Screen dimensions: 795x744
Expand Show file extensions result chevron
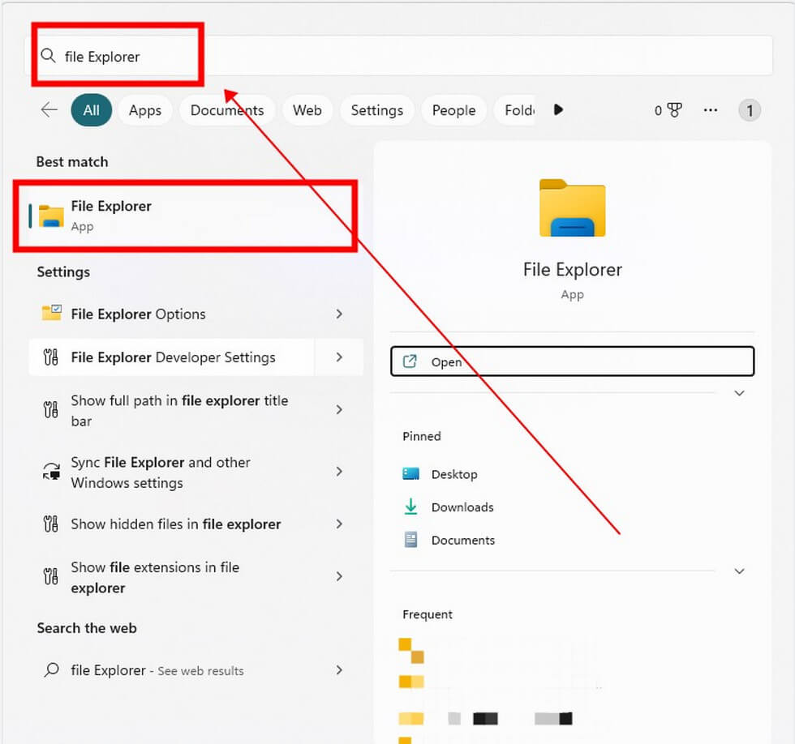click(339, 576)
